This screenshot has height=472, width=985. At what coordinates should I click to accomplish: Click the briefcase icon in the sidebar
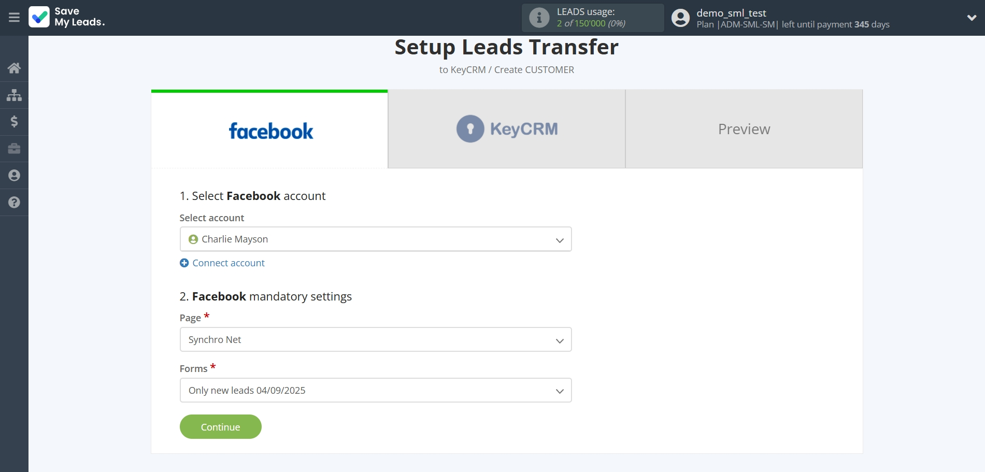click(14, 149)
